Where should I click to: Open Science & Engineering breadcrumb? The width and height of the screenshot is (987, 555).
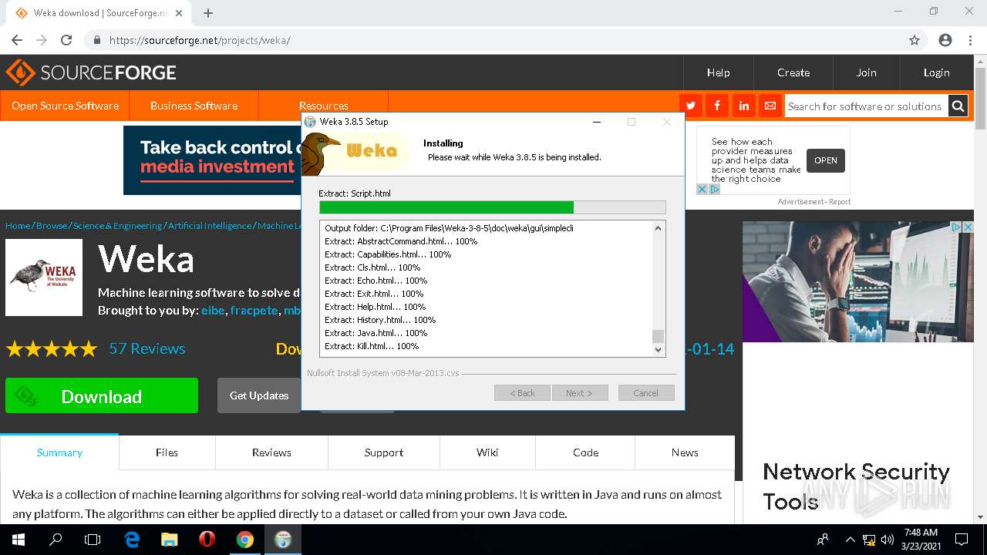117,226
